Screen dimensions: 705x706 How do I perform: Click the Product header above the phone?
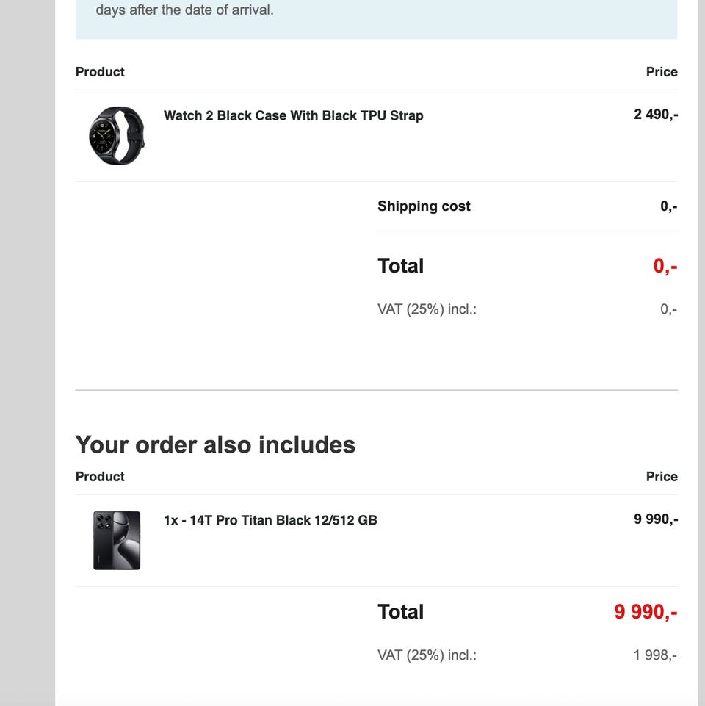(100, 477)
